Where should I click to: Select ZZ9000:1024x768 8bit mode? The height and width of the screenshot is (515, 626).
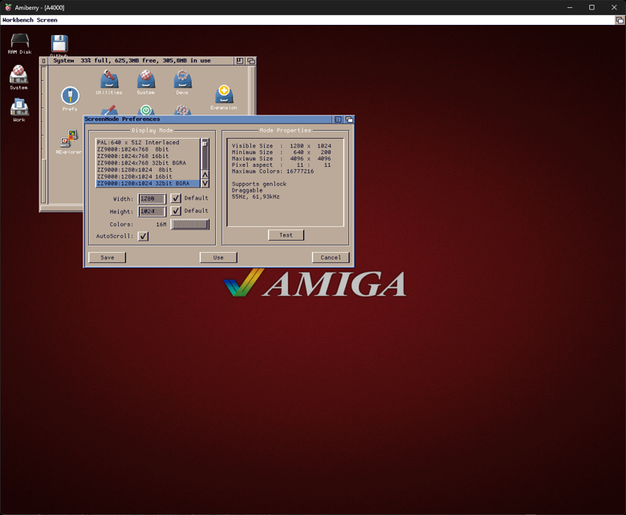(148, 149)
